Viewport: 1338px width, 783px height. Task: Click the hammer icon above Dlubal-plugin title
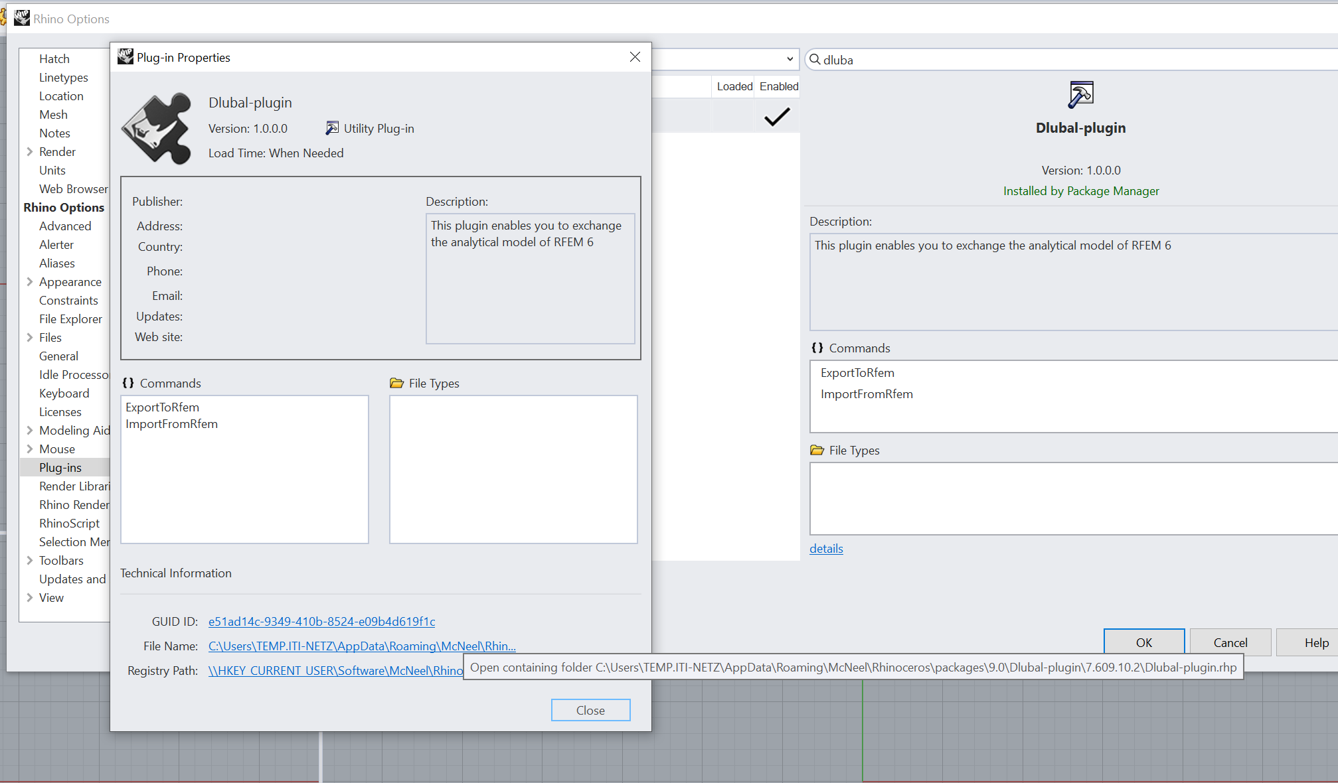tap(1080, 95)
